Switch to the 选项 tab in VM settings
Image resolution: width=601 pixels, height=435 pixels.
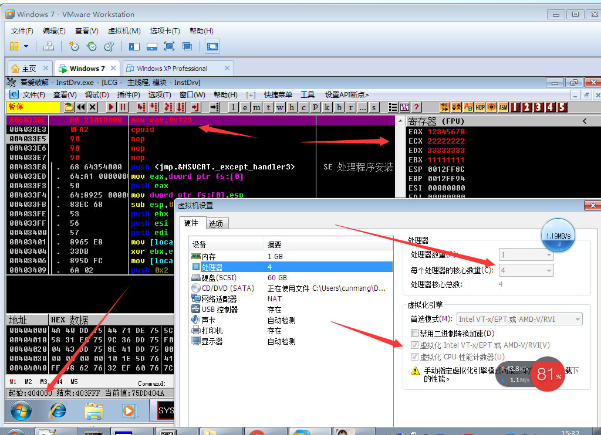coord(216,223)
